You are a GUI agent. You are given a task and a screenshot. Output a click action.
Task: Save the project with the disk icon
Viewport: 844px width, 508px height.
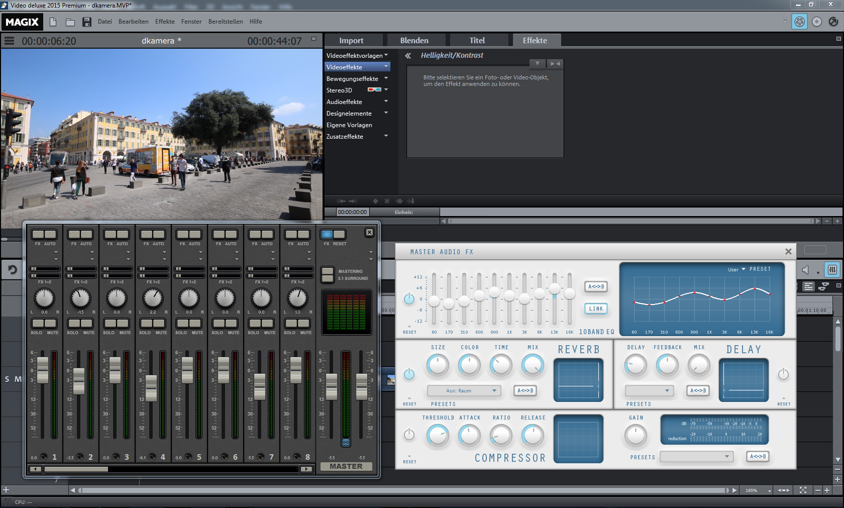click(x=86, y=22)
